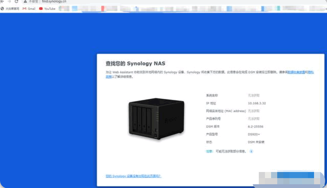Click the blurred button at dialog bottom right
The height and width of the screenshot is (188, 327).
(289, 178)
